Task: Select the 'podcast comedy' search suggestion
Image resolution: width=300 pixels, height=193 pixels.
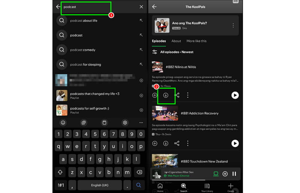Action: coord(82,50)
